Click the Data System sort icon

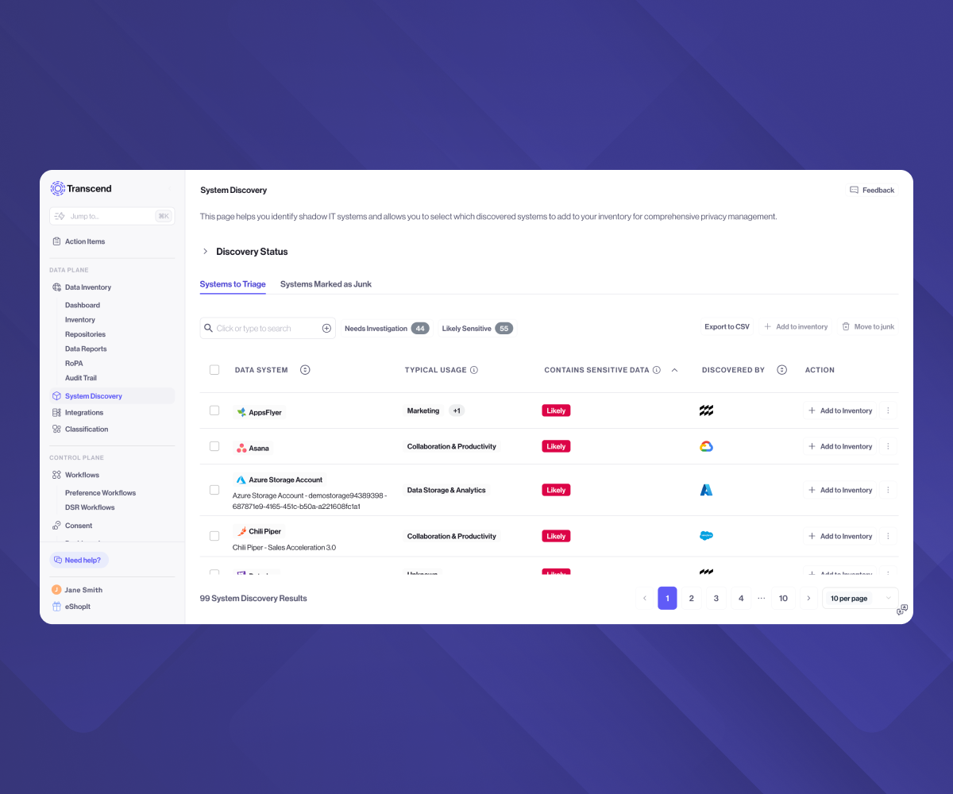click(305, 370)
